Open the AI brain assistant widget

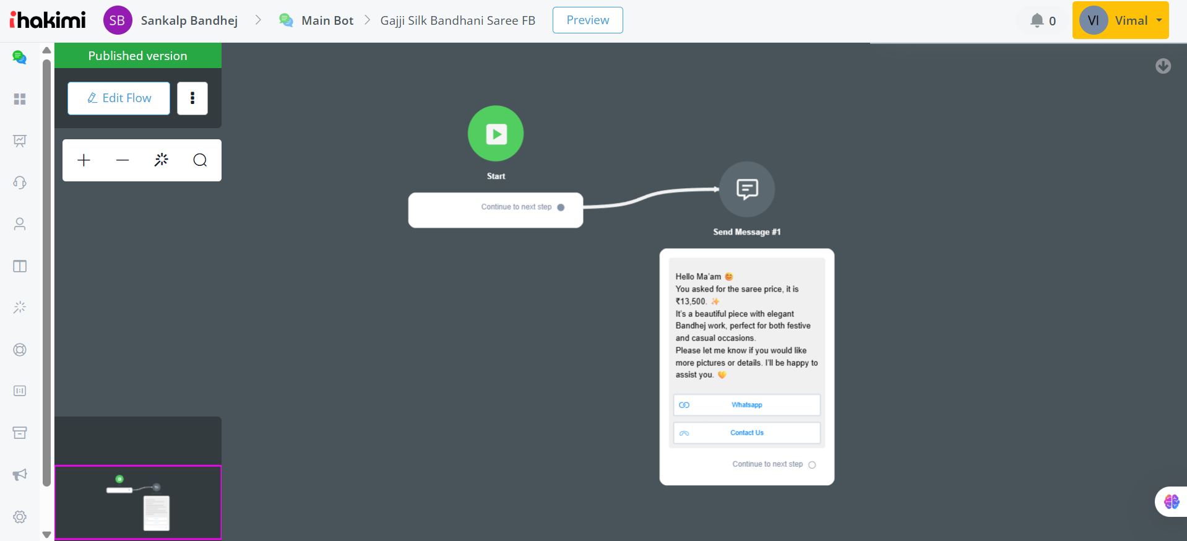[1172, 501]
